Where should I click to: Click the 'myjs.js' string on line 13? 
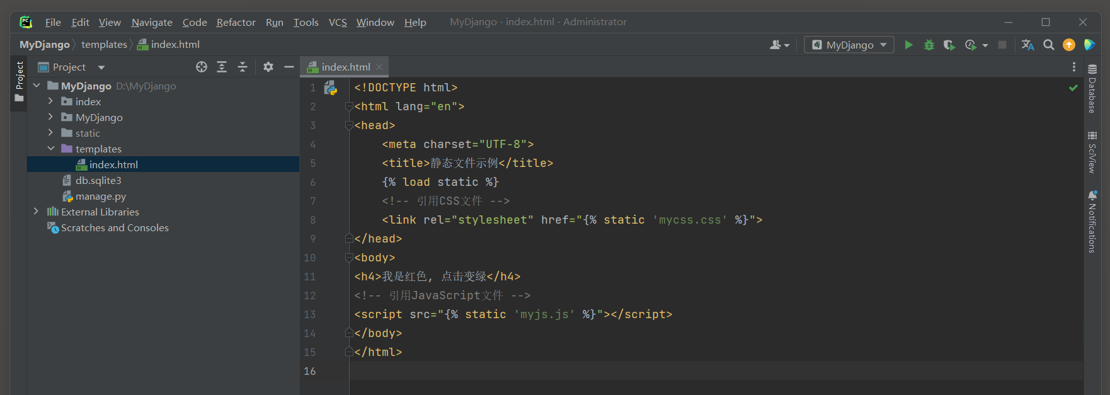[x=545, y=314]
